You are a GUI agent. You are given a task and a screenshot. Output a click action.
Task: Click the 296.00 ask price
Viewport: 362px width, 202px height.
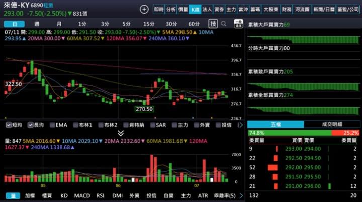312,186
